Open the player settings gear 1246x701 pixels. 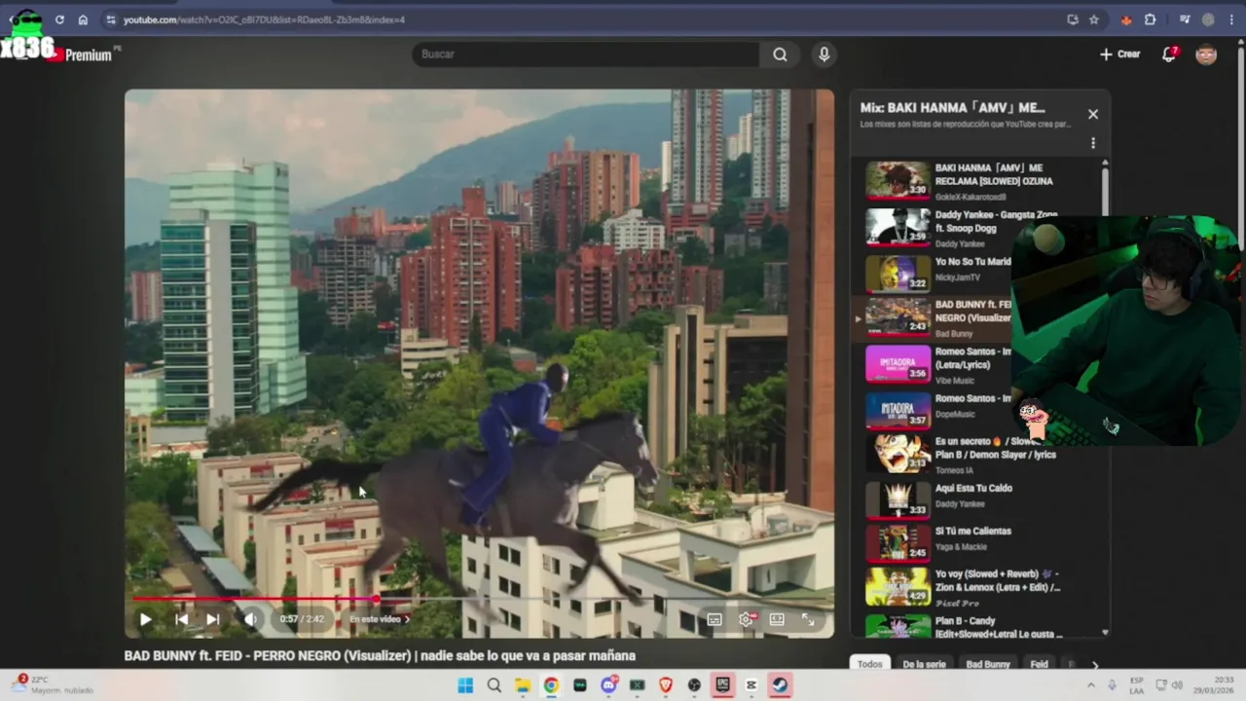pos(747,619)
